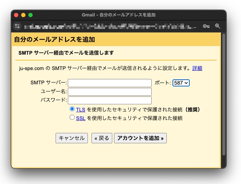The image size is (241, 184).
Task: Focus the ユーザー名 input field
Action: 110,92
